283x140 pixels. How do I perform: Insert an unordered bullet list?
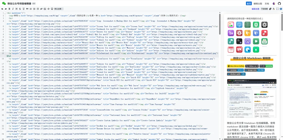point(34,9)
